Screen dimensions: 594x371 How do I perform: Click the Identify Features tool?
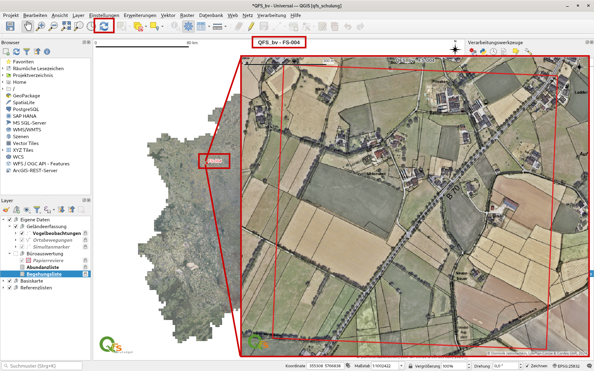click(x=175, y=27)
